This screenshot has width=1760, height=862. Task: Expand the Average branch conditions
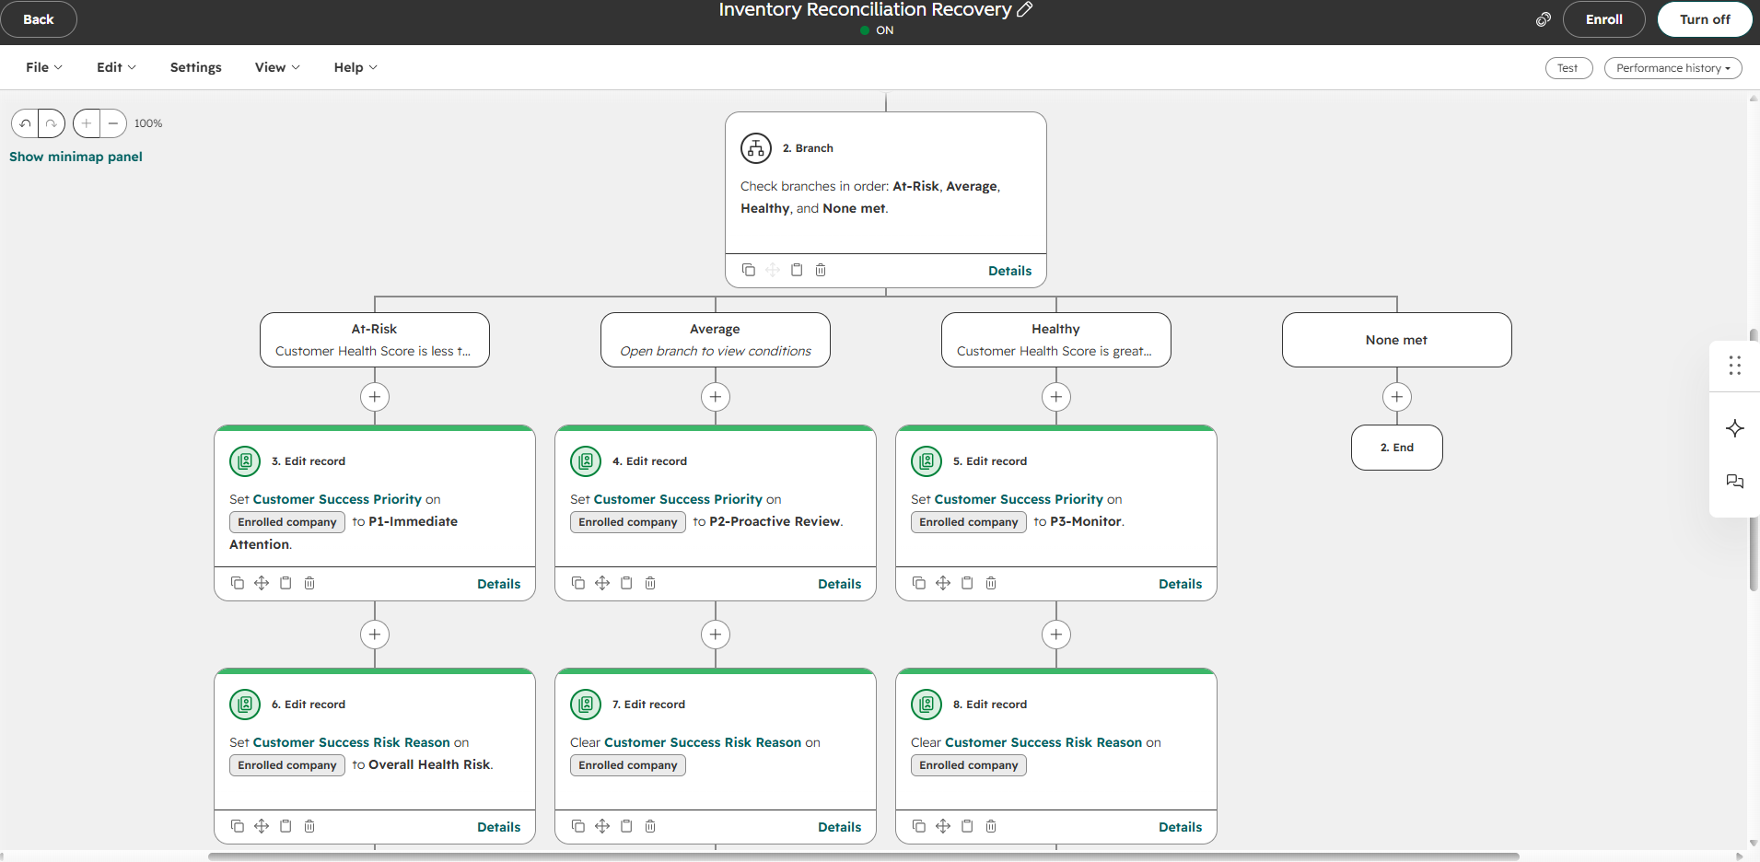coord(716,340)
